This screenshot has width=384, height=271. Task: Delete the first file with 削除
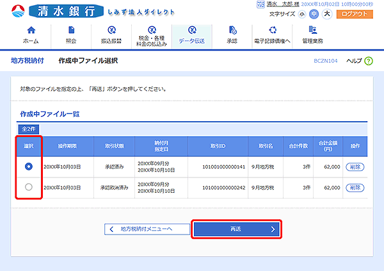point(354,167)
